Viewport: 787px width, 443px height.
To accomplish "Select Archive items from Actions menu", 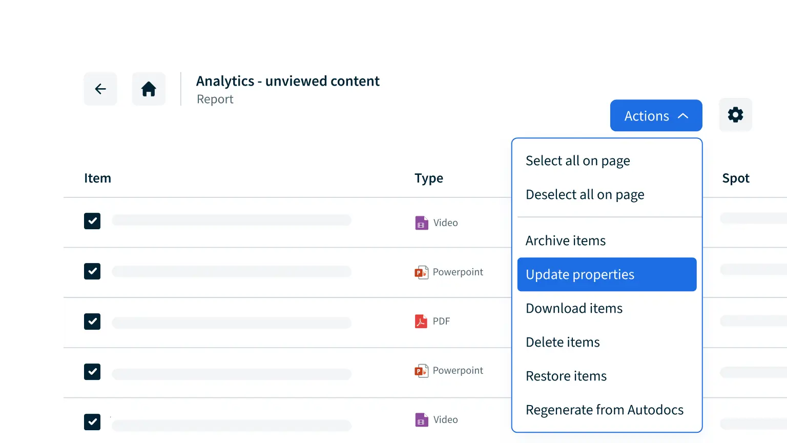I will pos(565,241).
